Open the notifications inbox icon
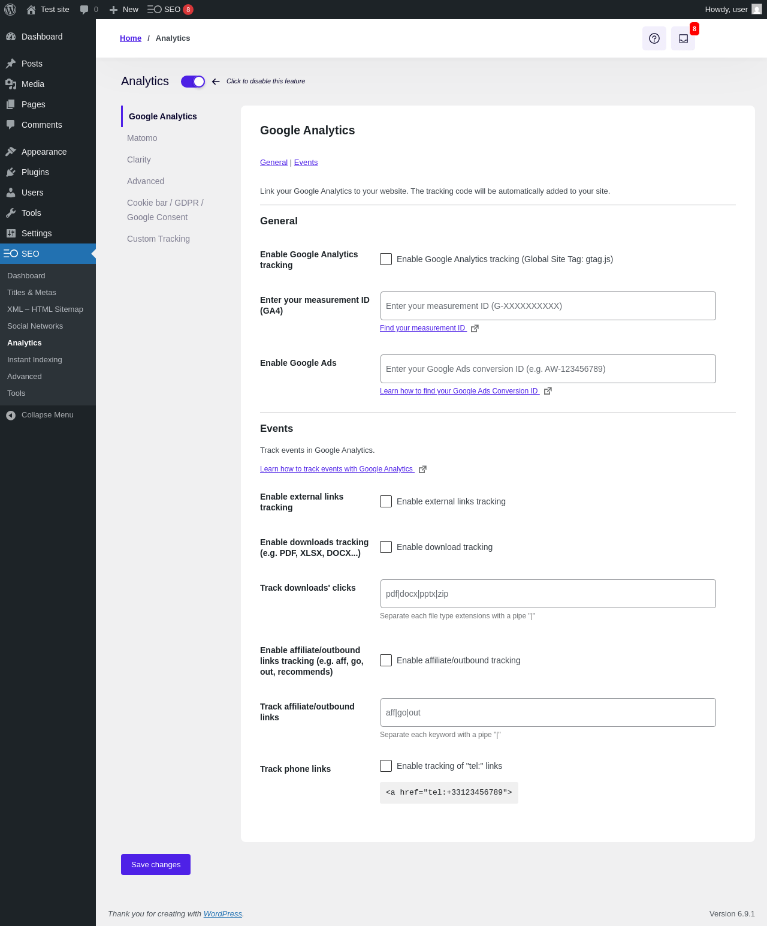 coord(683,38)
